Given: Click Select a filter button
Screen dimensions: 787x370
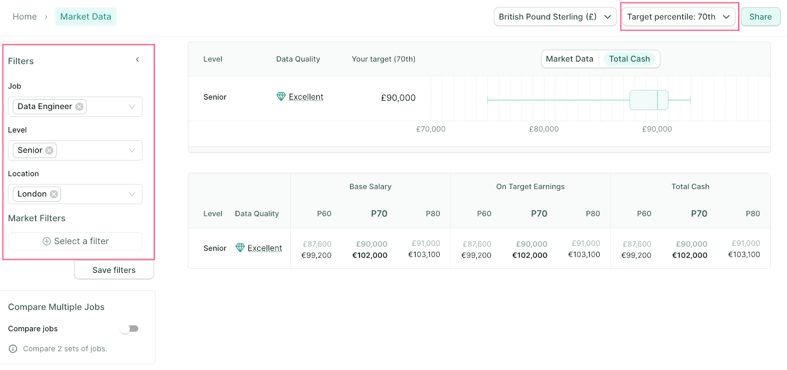Looking at the screenshot, I should click(x=75, y=241).
